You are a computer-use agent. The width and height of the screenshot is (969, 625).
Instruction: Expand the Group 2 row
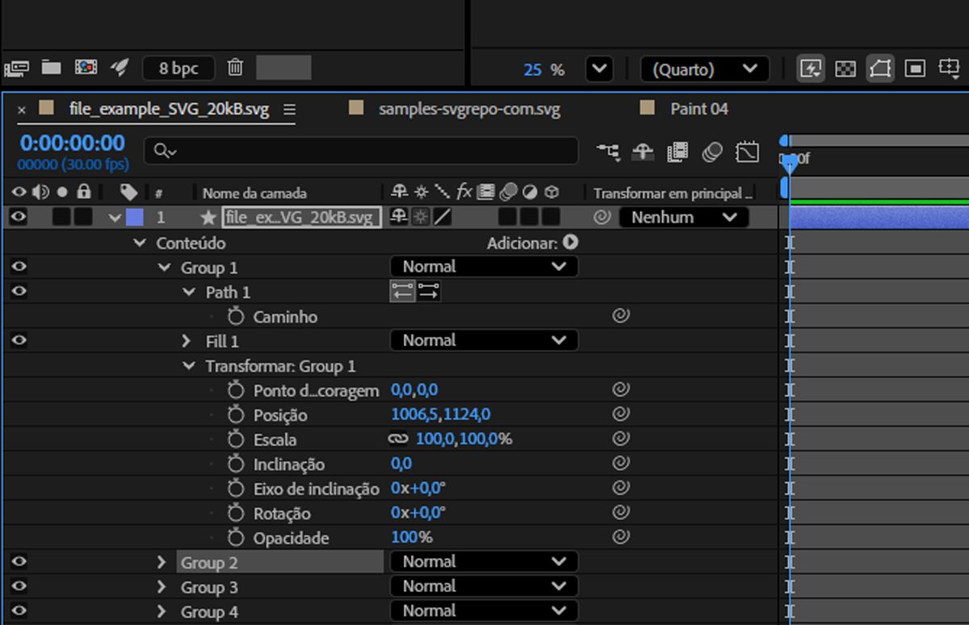162,563
